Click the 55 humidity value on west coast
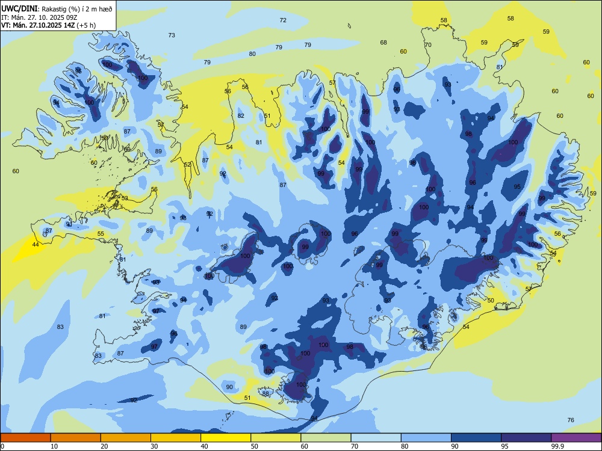Viewport: 602px width, 451px height. point(101,233)
